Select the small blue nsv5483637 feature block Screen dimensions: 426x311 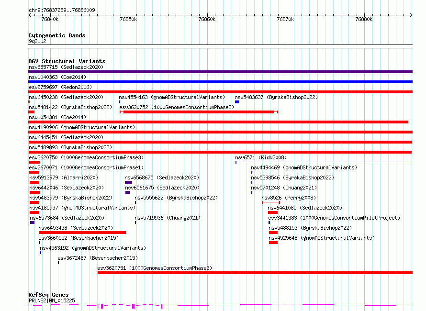coord(237,102)
